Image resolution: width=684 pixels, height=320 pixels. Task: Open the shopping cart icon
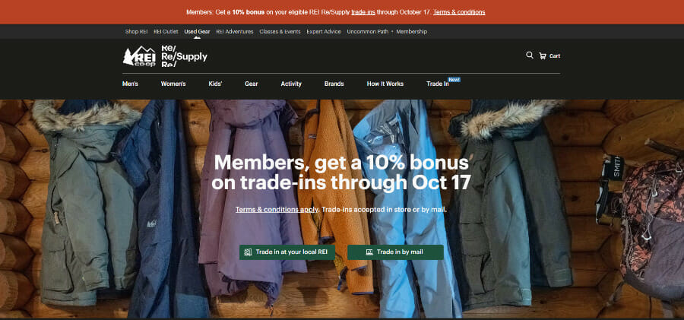(x=543, y=56)
